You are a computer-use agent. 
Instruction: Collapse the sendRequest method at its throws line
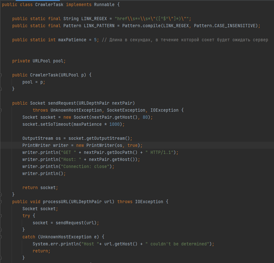point(1,110)
